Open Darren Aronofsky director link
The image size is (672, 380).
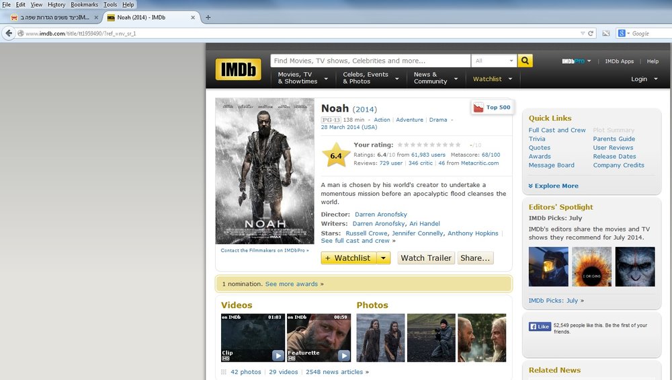[381, 215]
